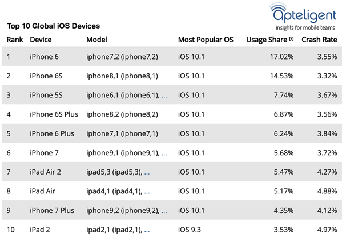
Task: Open the Usage Share footnote marker
Action: [291, 39]
